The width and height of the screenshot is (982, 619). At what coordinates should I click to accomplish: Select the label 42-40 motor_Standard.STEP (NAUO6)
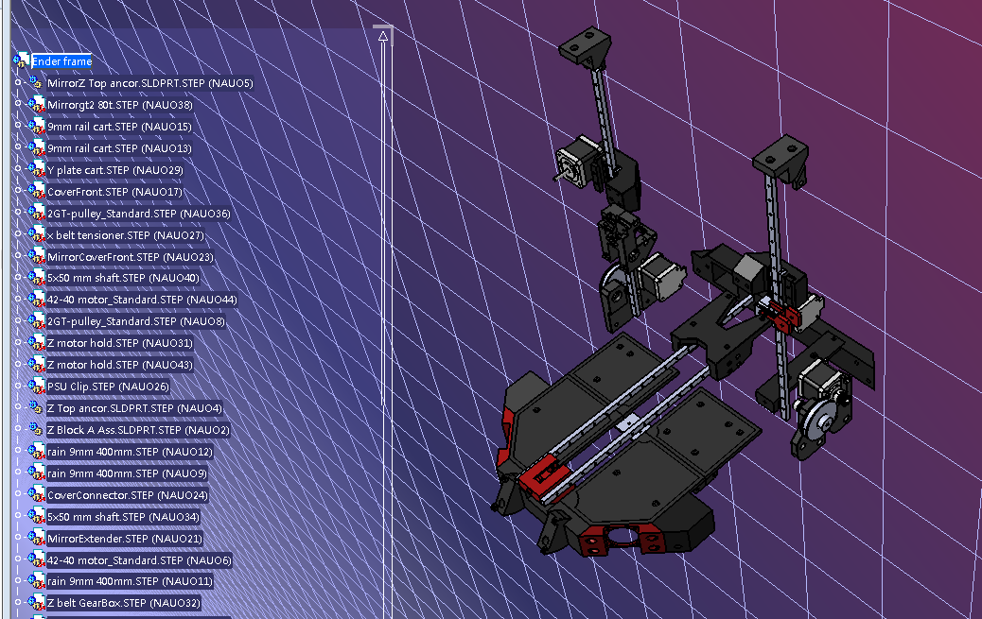(140, 560)
